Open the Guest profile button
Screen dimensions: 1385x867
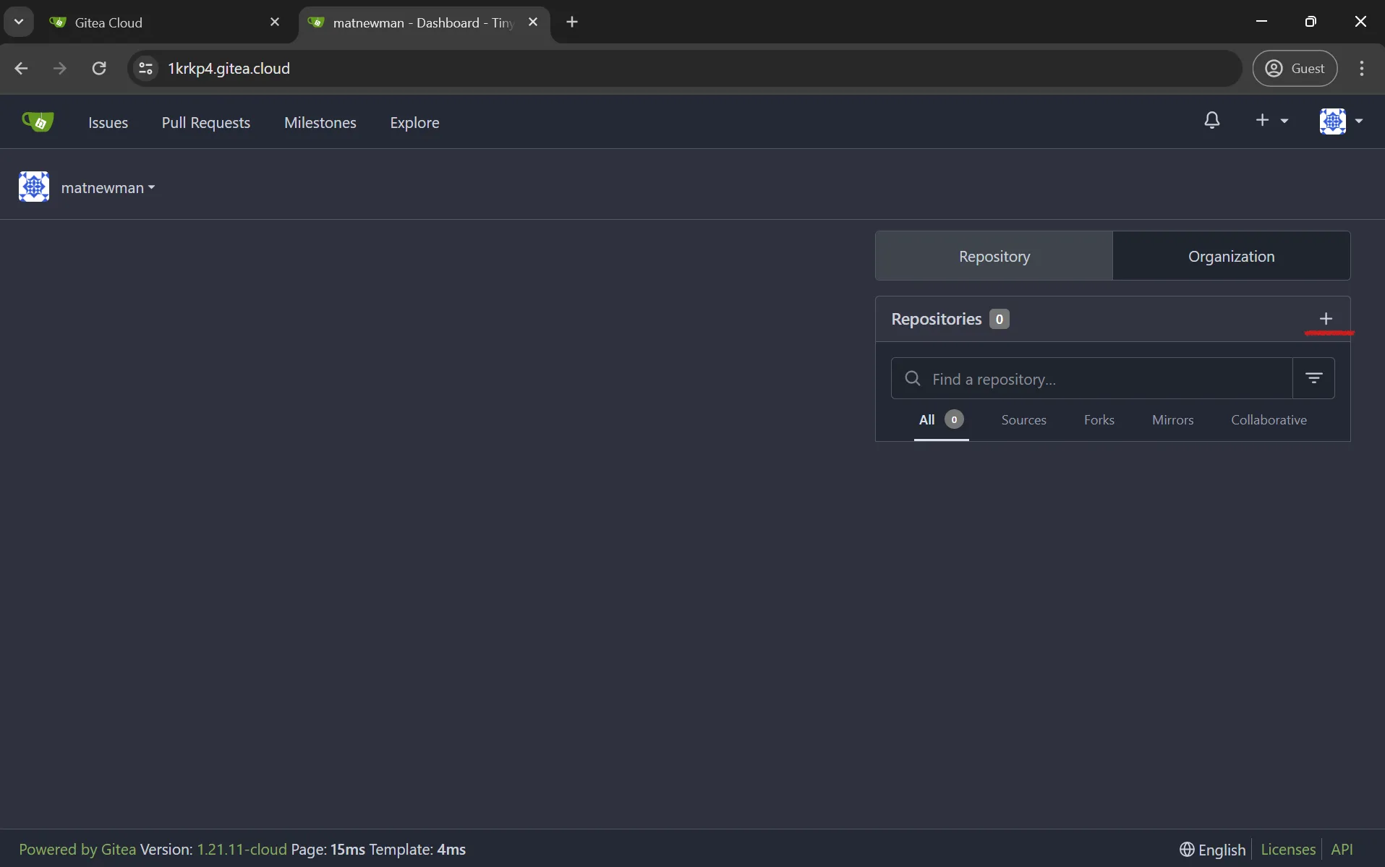click(1295, 68)
